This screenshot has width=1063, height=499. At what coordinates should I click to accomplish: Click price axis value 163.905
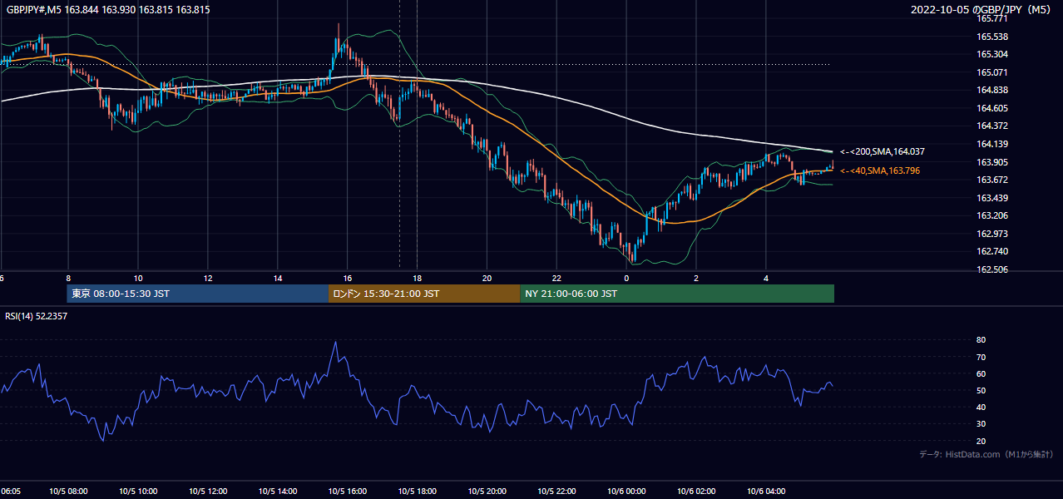[991, 163]
